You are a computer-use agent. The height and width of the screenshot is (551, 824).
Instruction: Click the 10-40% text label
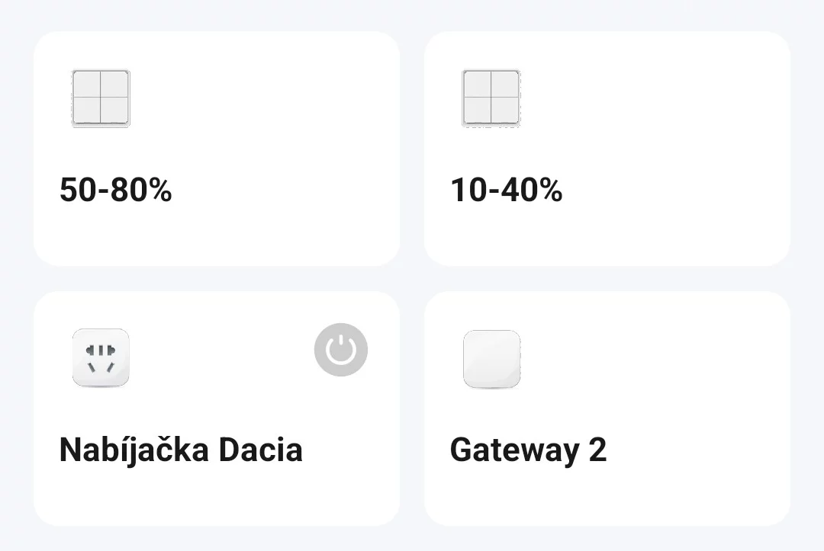[x=507, y=190]
